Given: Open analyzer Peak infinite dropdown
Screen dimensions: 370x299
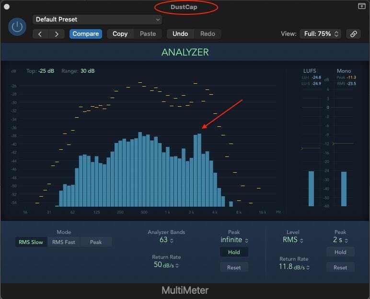Looking at the screenshot, I should pyautogui.click(x=234, y=240).
